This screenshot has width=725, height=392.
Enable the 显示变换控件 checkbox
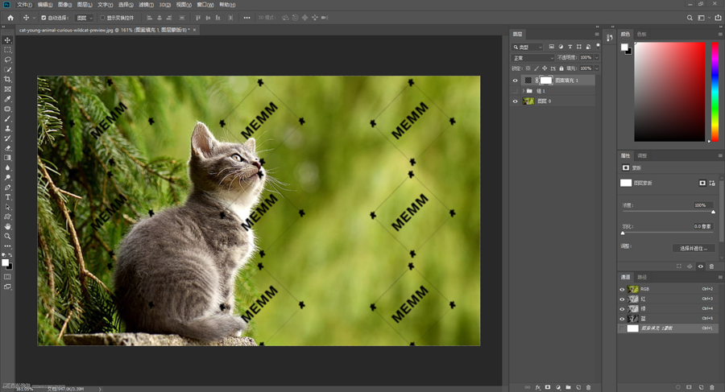coord(102,17)
